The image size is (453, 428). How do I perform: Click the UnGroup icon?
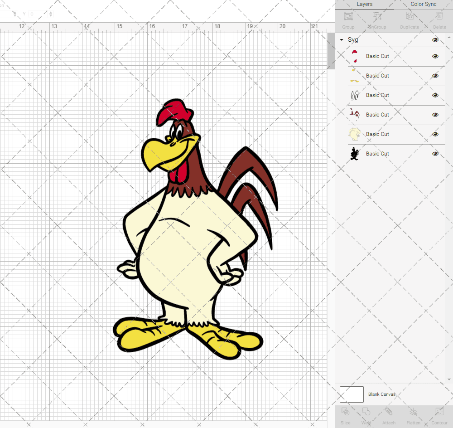coord(377,16)
